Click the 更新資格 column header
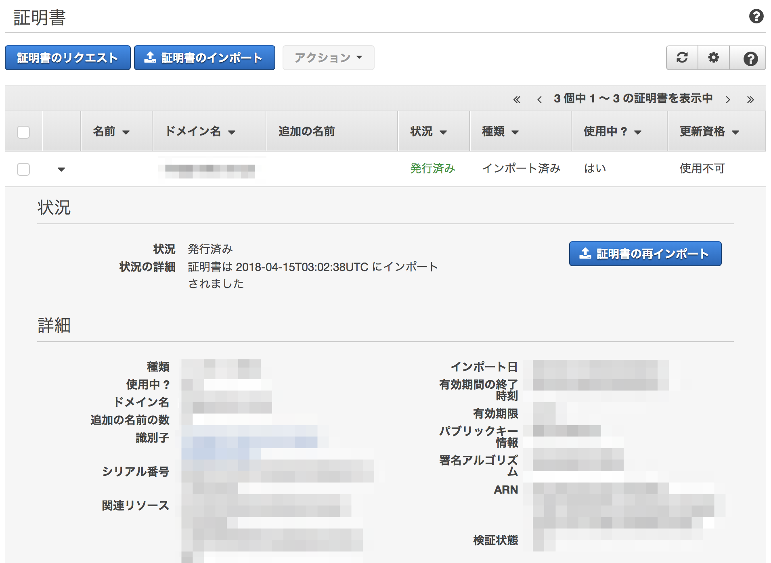771x563 pixels. click(x=709, y=131)
